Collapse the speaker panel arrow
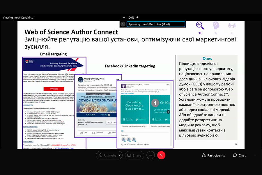This screenshot has width=262, height=175. pos(123,24)
